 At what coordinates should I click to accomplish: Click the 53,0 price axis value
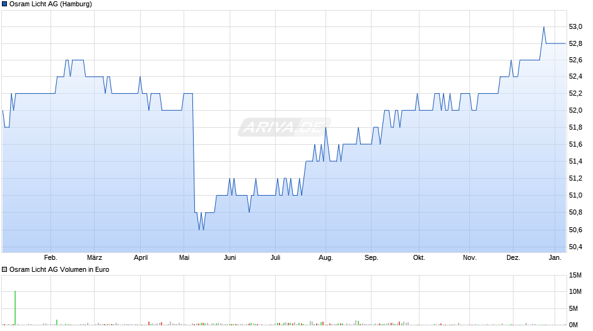[x=575, y=27]
